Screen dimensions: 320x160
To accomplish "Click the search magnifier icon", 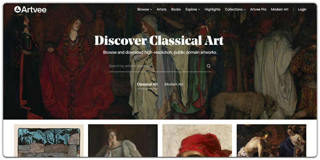I will (x=209, y=66).
